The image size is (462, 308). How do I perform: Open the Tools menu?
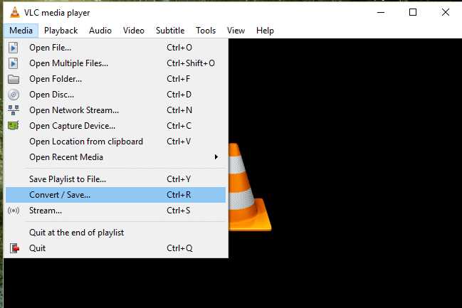point(206,31)
